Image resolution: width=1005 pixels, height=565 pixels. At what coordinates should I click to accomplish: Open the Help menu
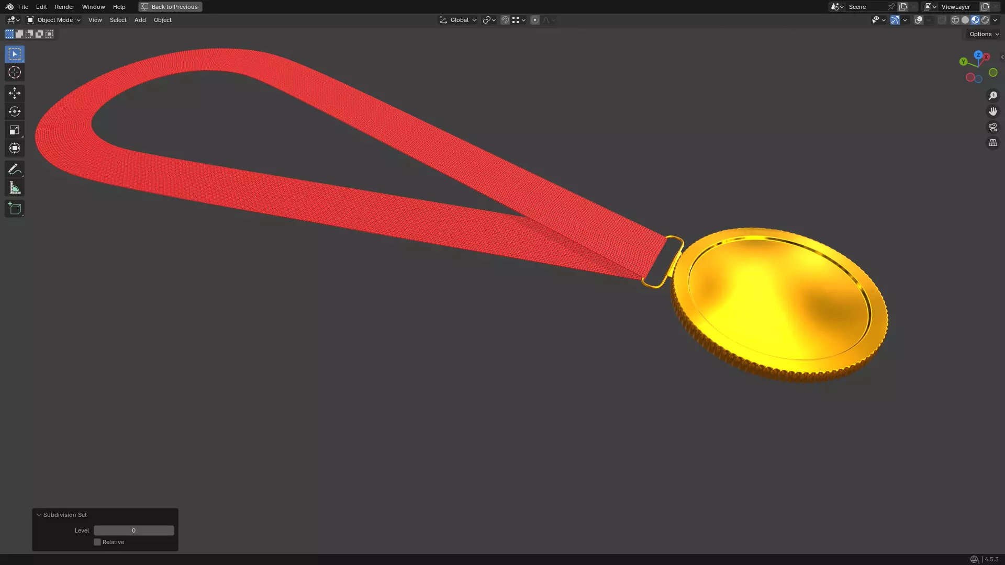[x=119, y=7]
